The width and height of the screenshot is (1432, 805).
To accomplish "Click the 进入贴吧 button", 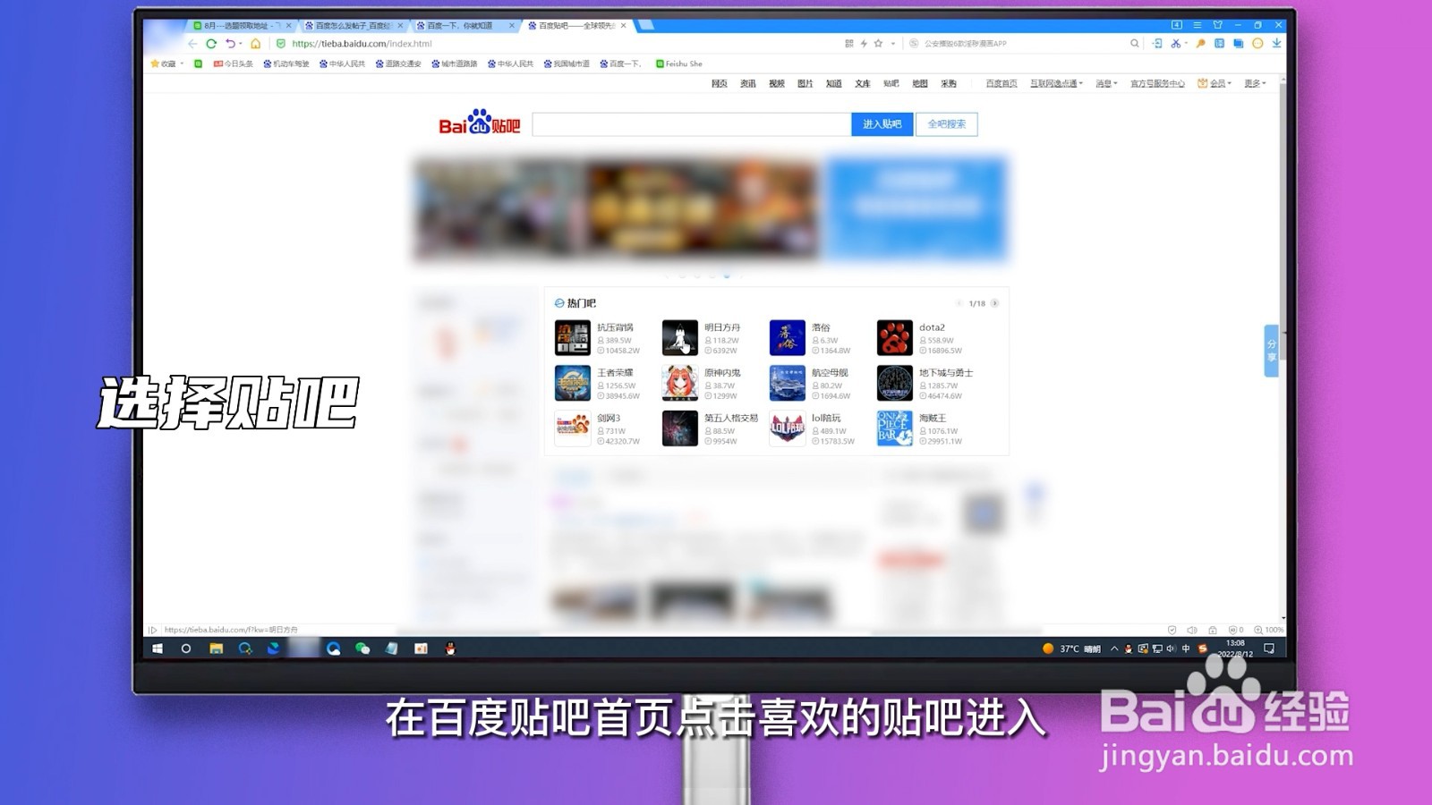I will [x=882, y=124].
